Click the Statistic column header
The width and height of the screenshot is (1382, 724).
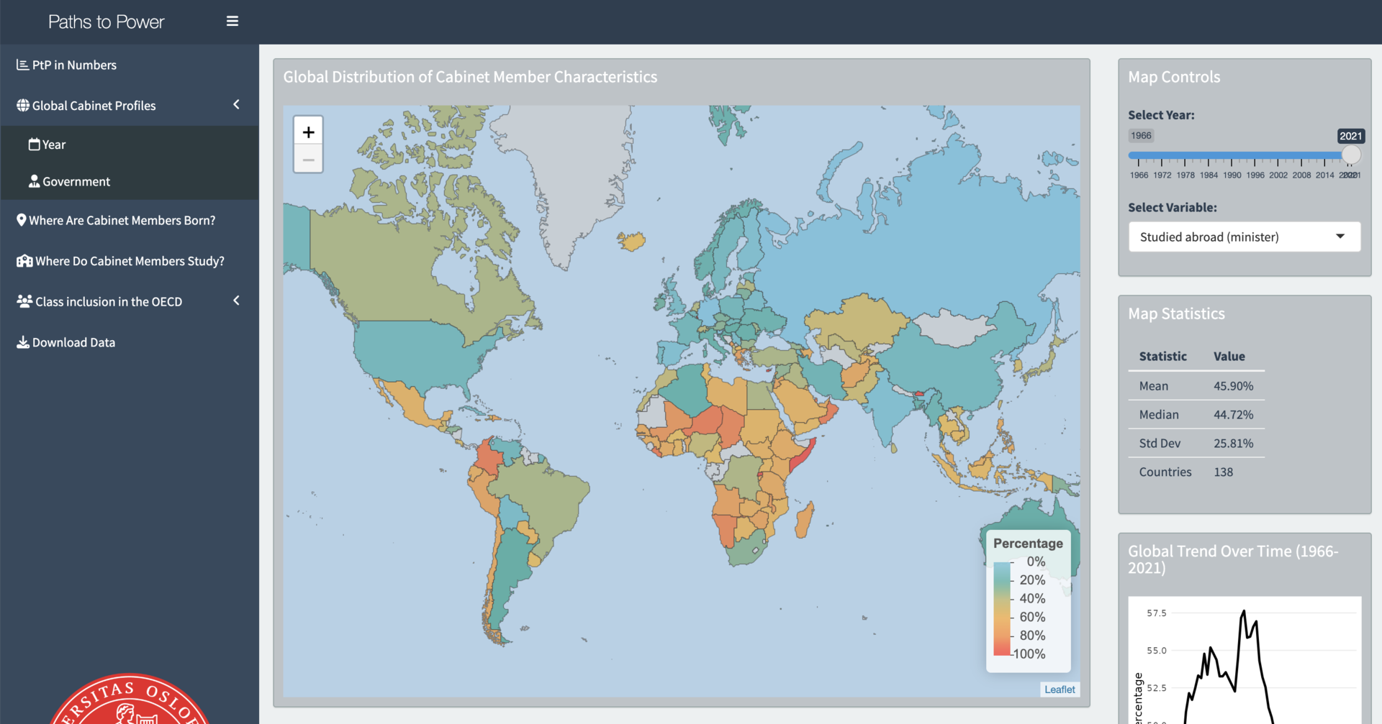[x=1162, y=356]
